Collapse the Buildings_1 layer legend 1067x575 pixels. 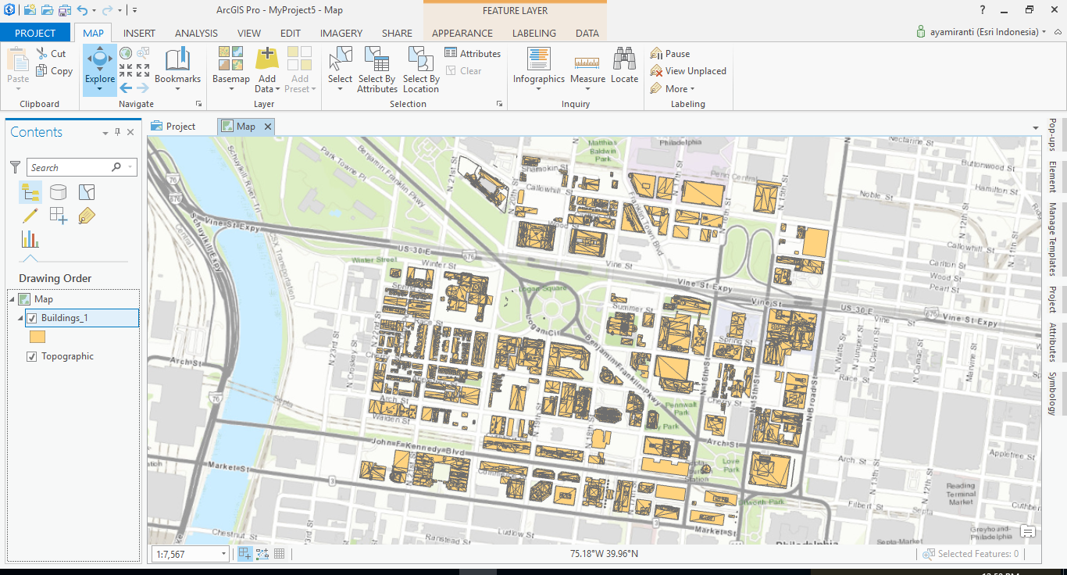[21, 318]
